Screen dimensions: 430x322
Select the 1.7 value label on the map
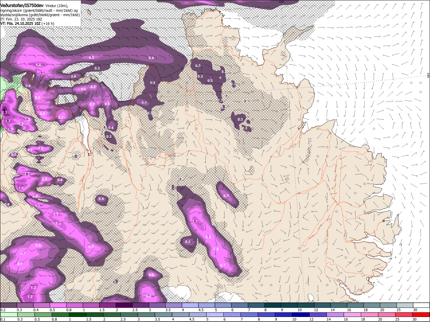tap(8, 121)
